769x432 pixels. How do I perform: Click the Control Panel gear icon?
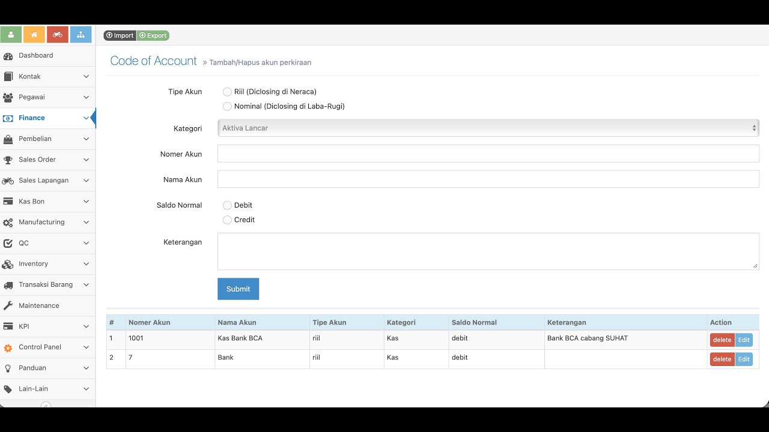click(8, 347)
